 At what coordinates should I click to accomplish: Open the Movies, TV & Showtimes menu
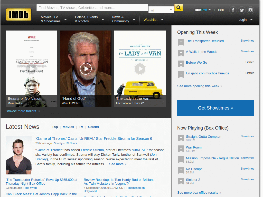tap(51, 19)
